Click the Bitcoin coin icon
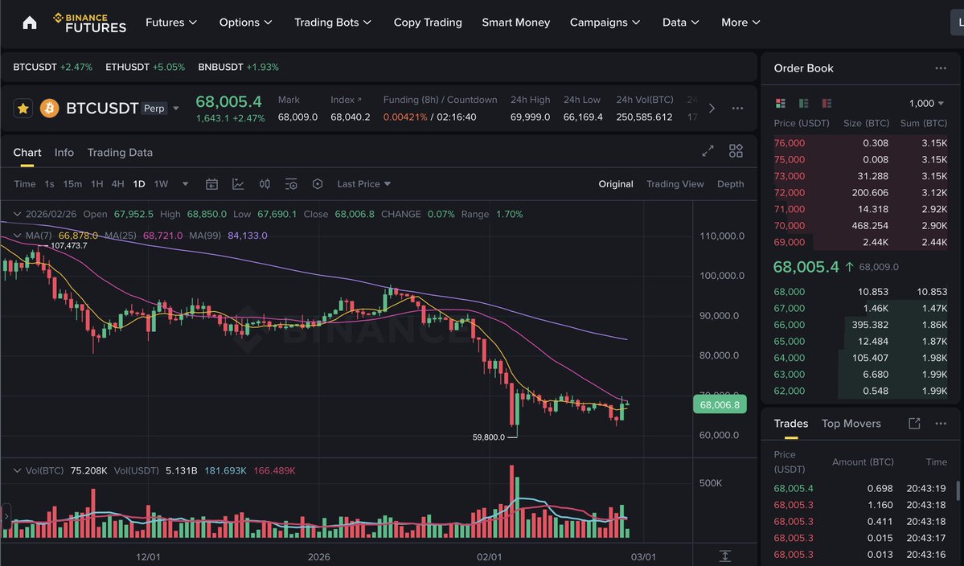Viewport: 964px width, 566px height. point(49,109)
